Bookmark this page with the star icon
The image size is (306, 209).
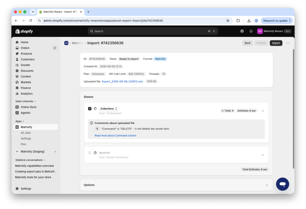pyautogui.click(x=228, y=21)
